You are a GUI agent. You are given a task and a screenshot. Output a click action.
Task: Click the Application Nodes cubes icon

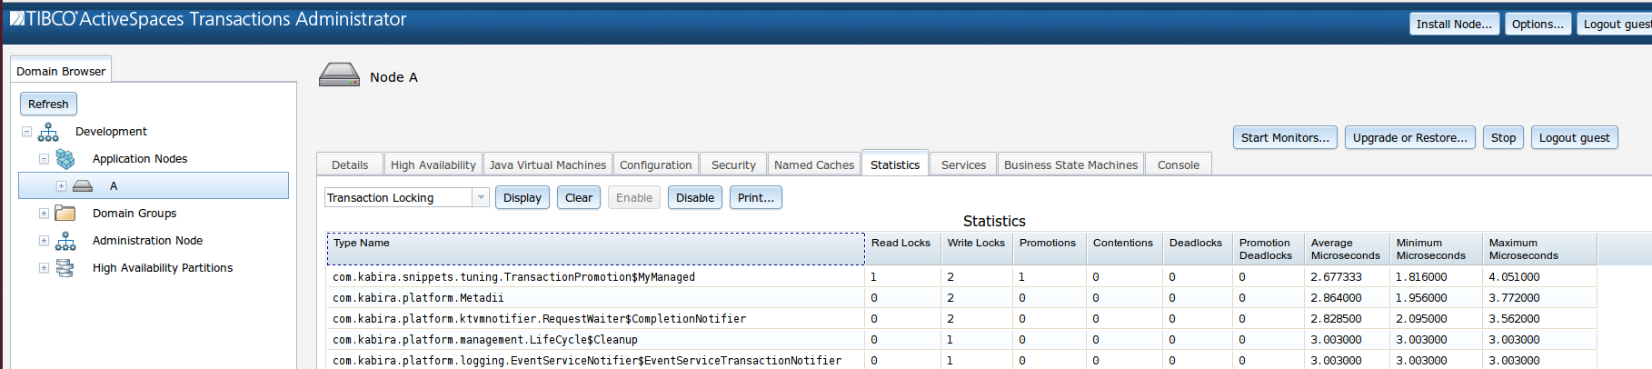(65, 159)
